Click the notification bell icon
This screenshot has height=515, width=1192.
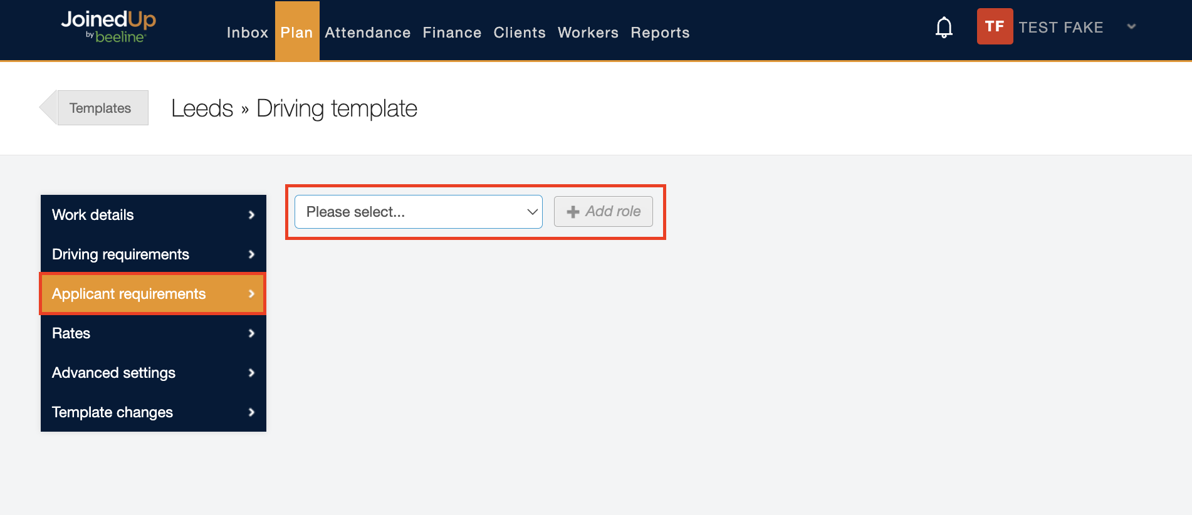[944, 28]
